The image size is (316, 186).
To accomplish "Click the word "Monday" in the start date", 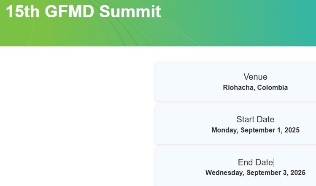I will (x=224, y=130).
